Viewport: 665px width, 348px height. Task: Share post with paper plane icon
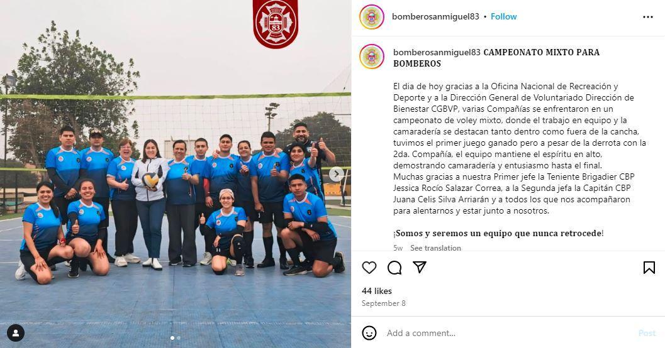420,267
